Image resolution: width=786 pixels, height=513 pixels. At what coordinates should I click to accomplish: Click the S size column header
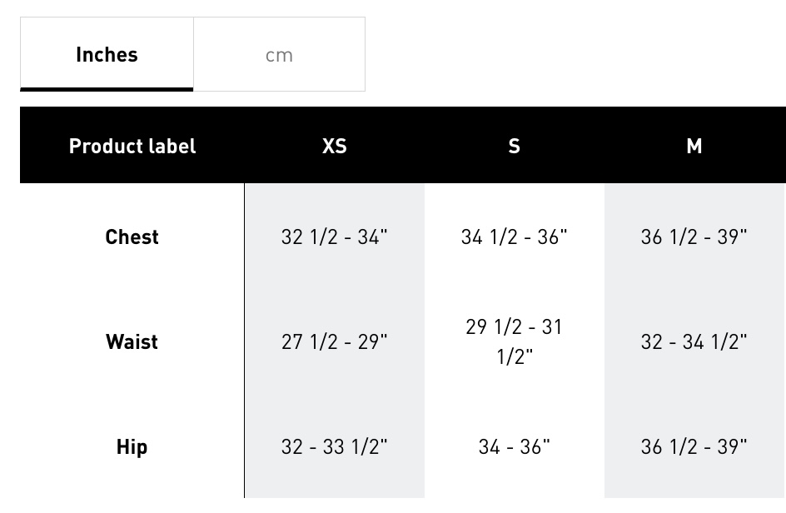point(515,146)
